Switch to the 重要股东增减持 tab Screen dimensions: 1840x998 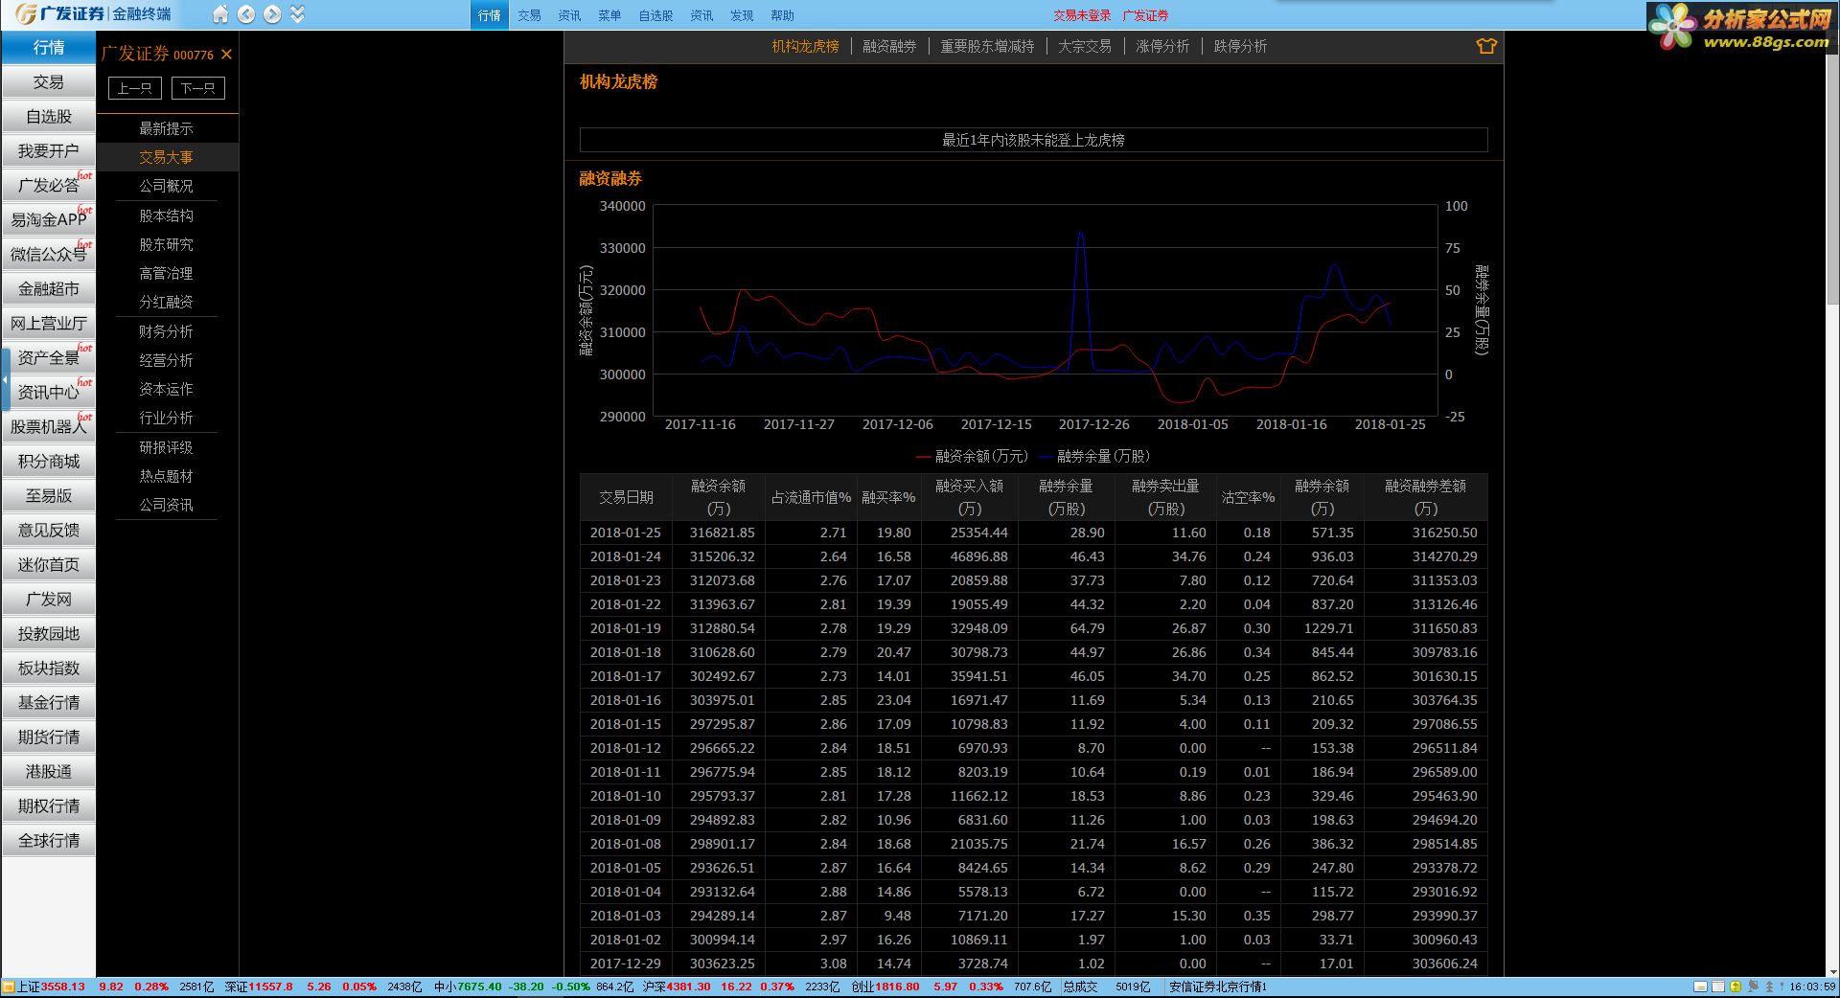click(987, 46)
